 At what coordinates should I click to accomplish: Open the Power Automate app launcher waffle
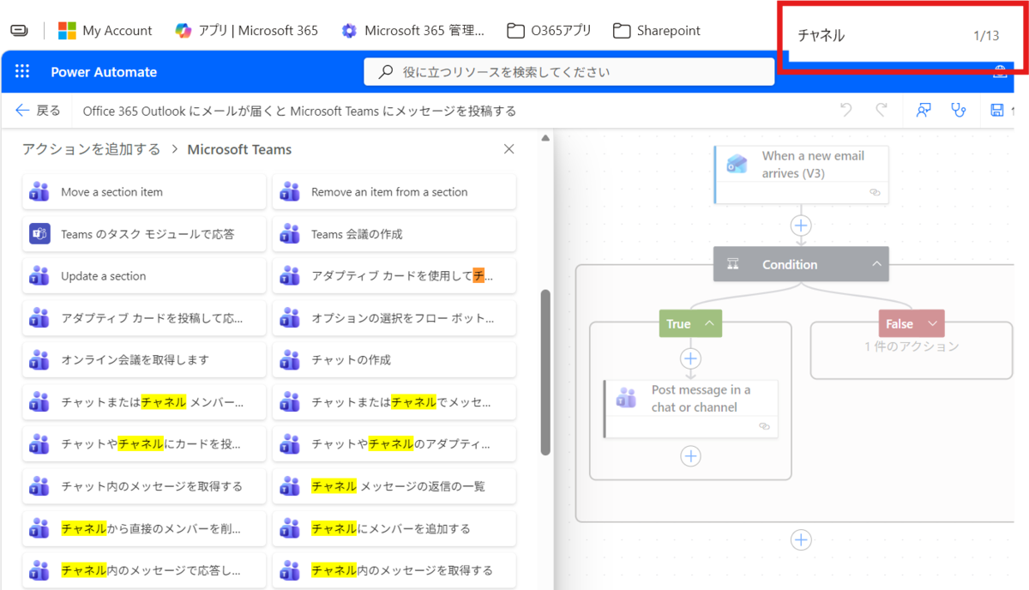23,72
